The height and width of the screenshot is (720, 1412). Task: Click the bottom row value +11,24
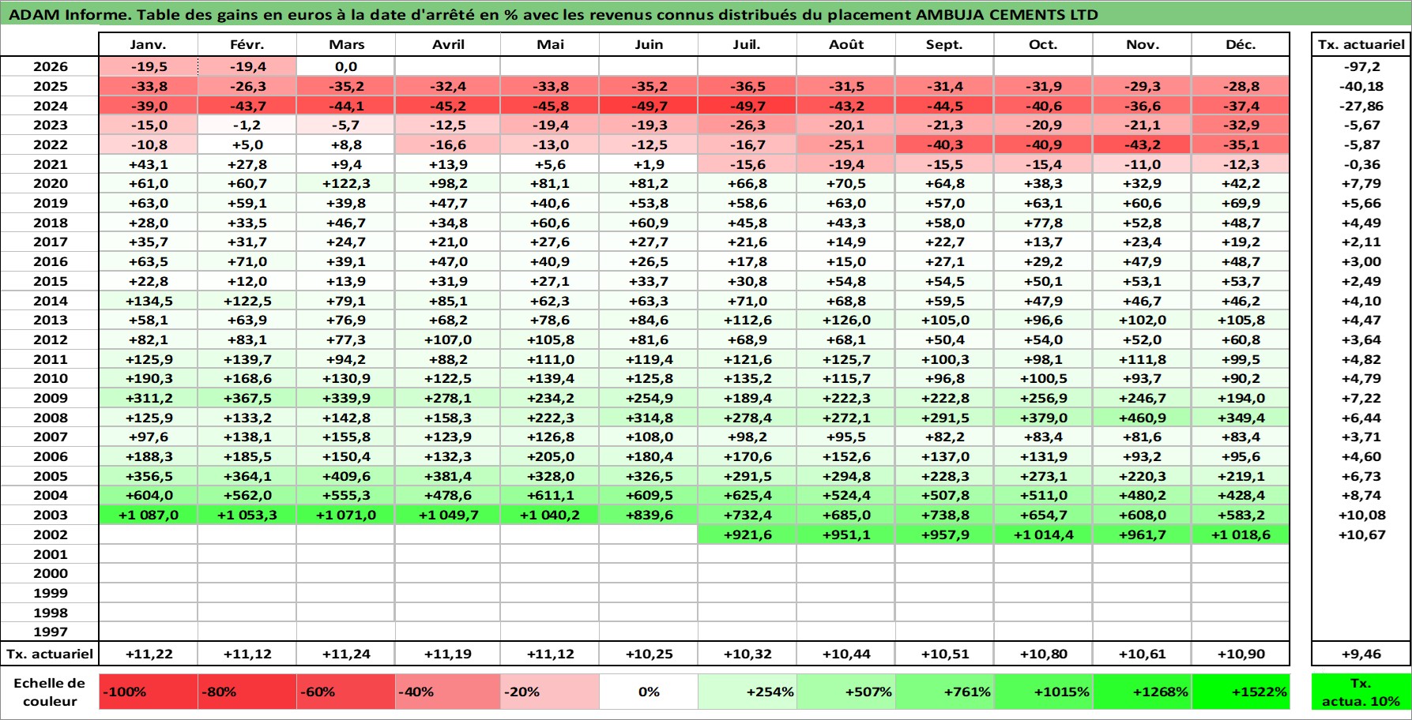[x=346, y=654]
